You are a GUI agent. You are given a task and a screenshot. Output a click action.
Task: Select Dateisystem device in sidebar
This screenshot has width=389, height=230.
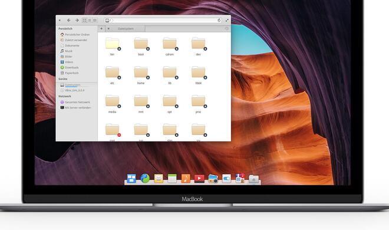click(x=75, y=85)
